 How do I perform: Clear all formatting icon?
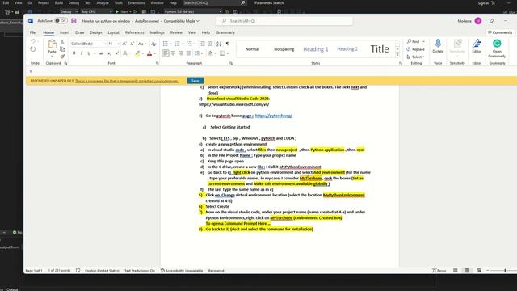point(153,44)
